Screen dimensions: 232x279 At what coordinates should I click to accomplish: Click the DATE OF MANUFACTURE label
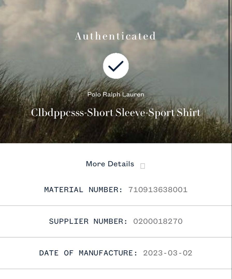pyautogui.click(x=89, y=253)
